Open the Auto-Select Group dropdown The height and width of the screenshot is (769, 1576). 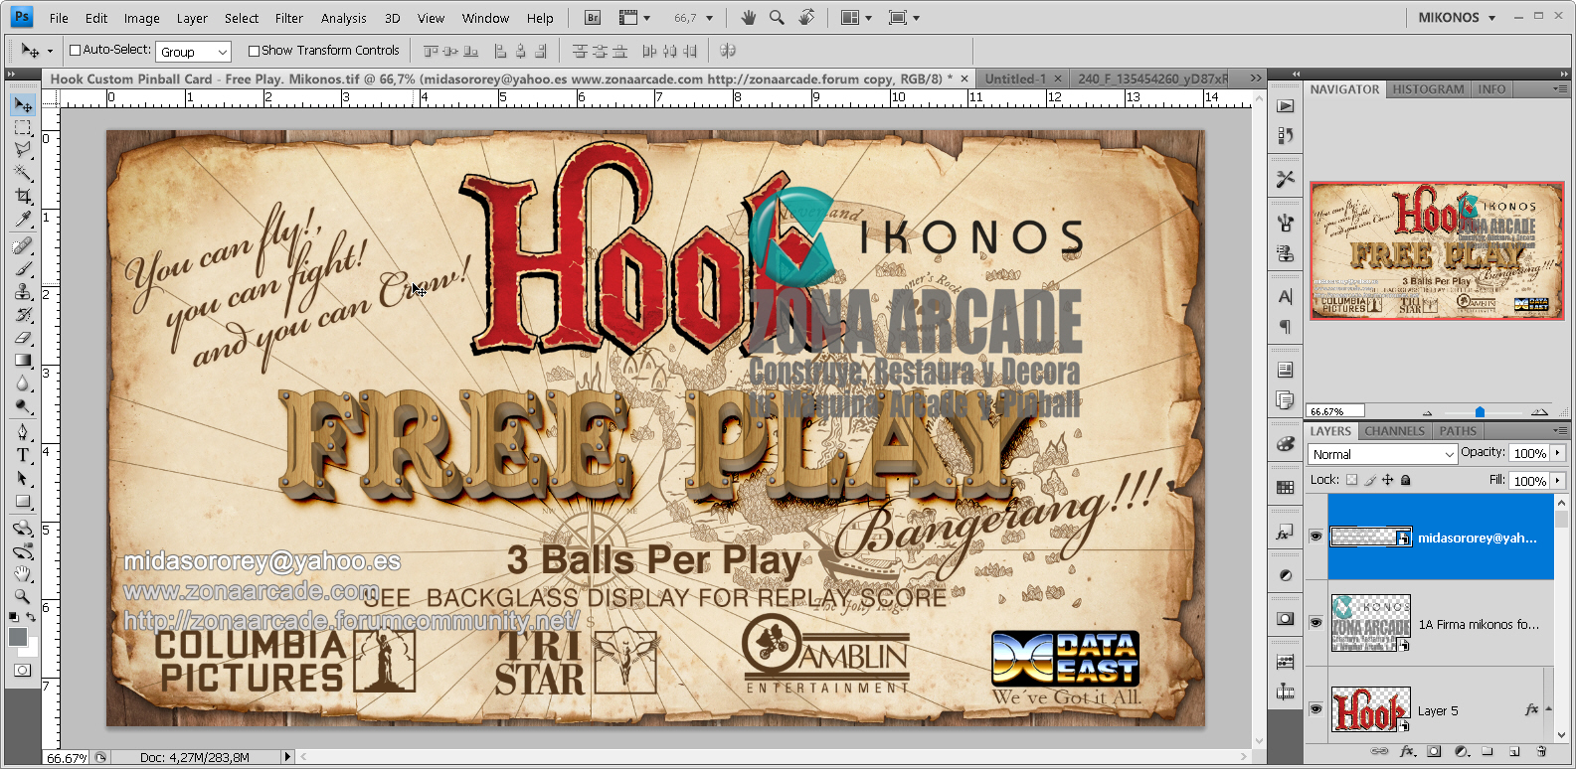[193, 52]
